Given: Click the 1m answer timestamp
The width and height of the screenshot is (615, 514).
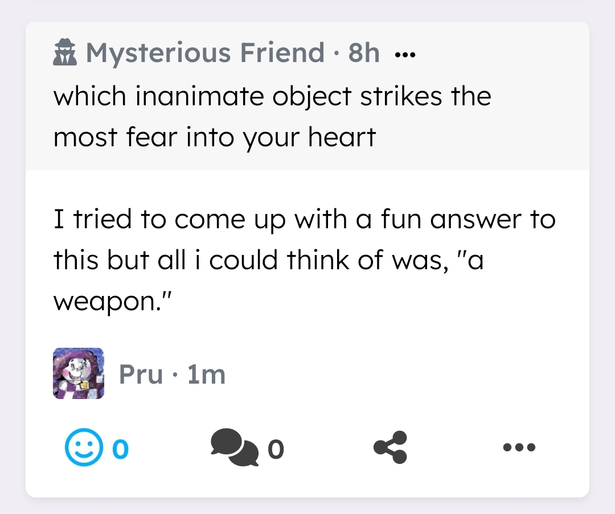Looking at the screenshot, I should click(x=206, y=375).
